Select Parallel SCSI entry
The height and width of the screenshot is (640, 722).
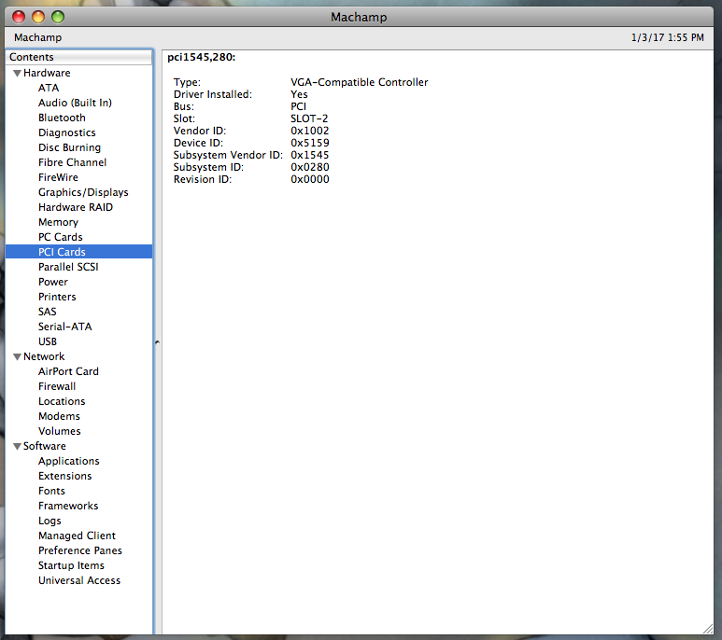click(68, 267)
